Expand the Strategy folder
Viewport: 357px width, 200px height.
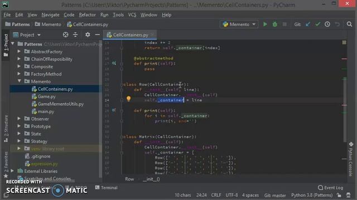point(19,141)
